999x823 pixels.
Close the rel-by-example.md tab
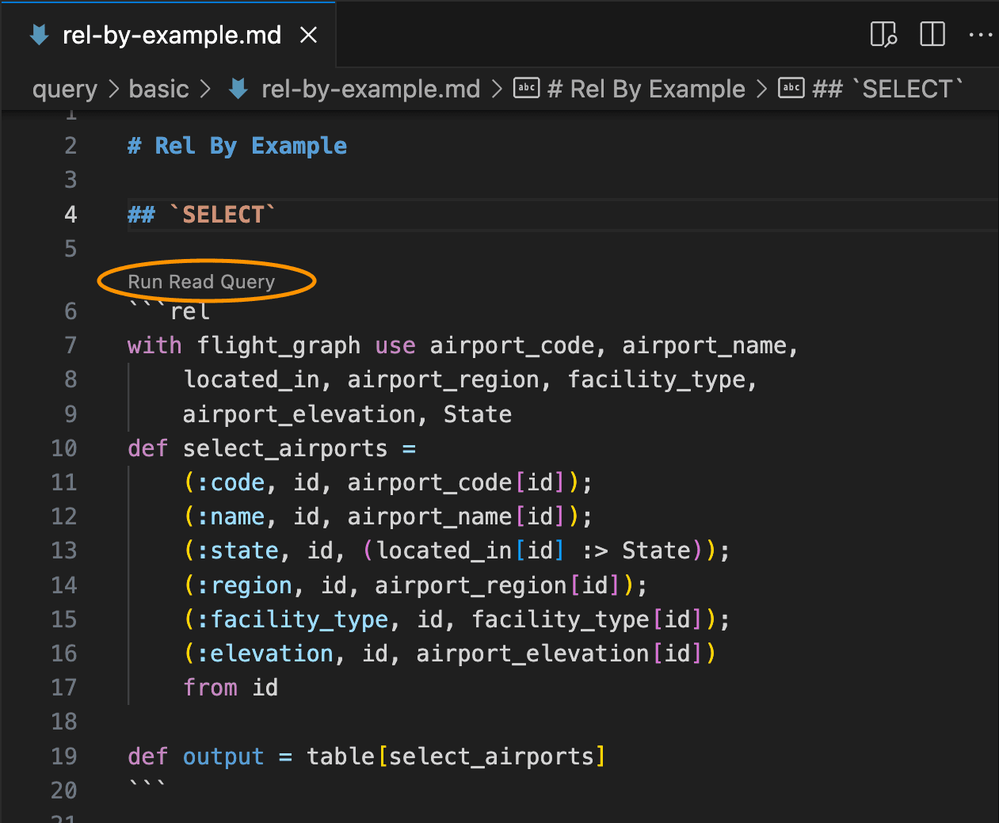(309, 35)
